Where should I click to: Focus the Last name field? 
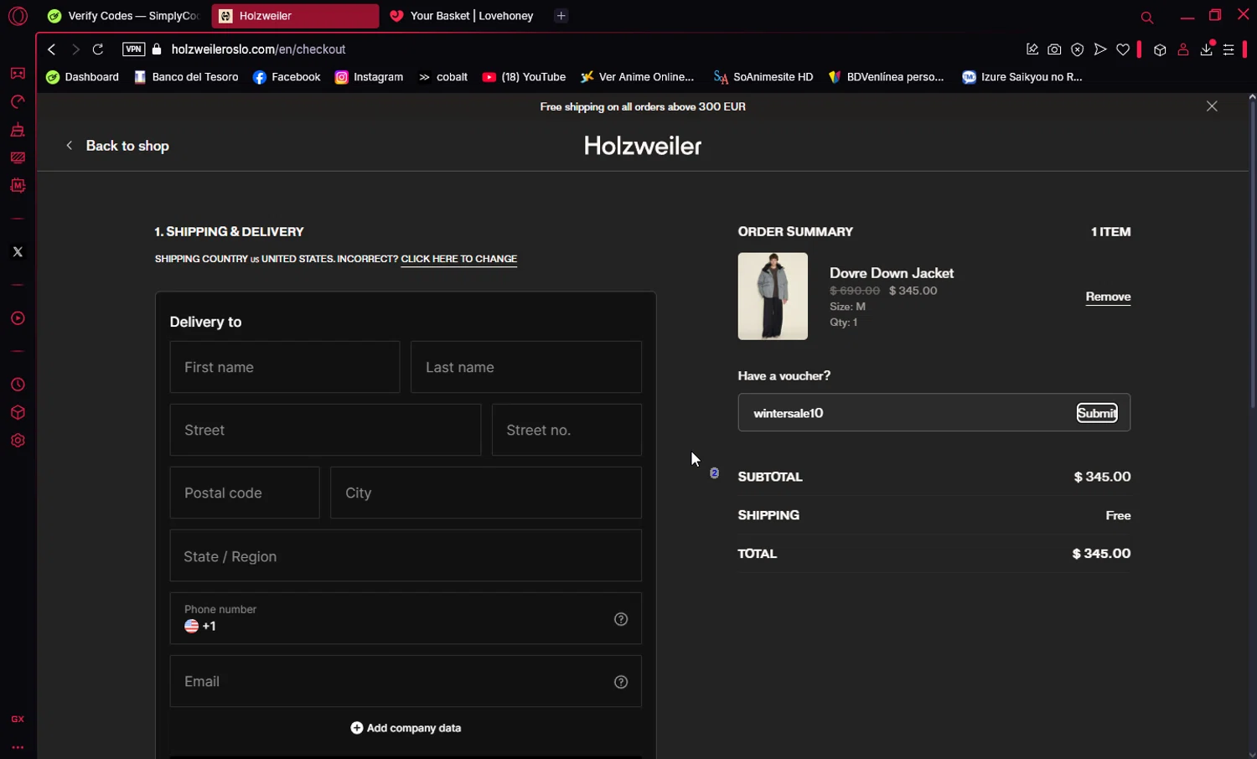tap(526, 367)
